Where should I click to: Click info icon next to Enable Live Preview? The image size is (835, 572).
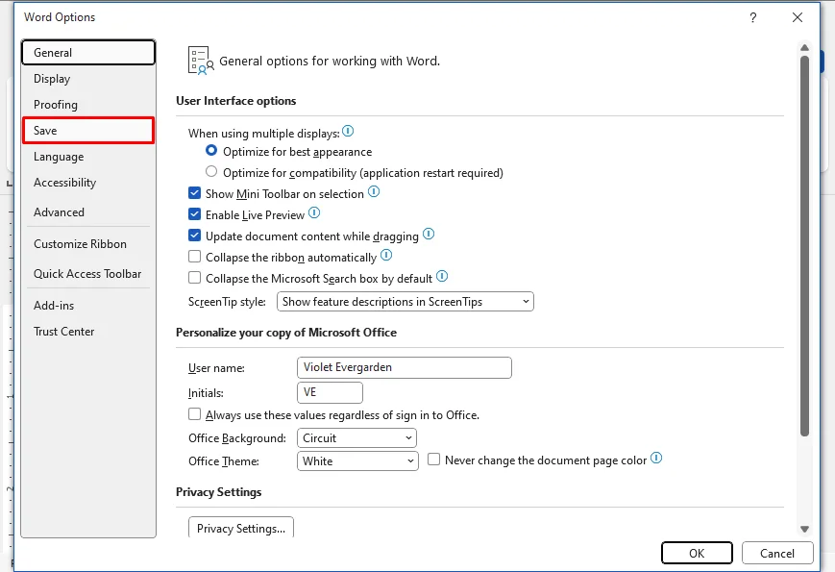pos(314,213)
